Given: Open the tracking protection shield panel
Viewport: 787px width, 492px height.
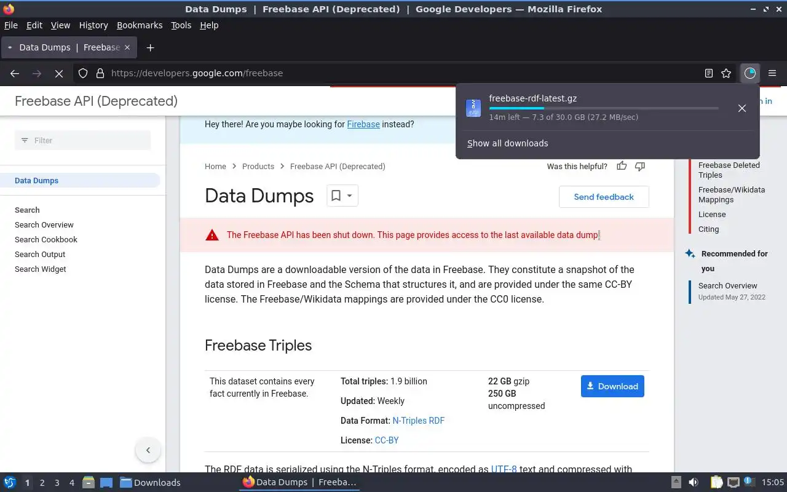Looking at the screenshot, I should click(x=83, y=73).
